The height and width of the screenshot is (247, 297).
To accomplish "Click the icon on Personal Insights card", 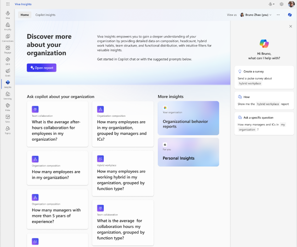I will coord(165,145).
